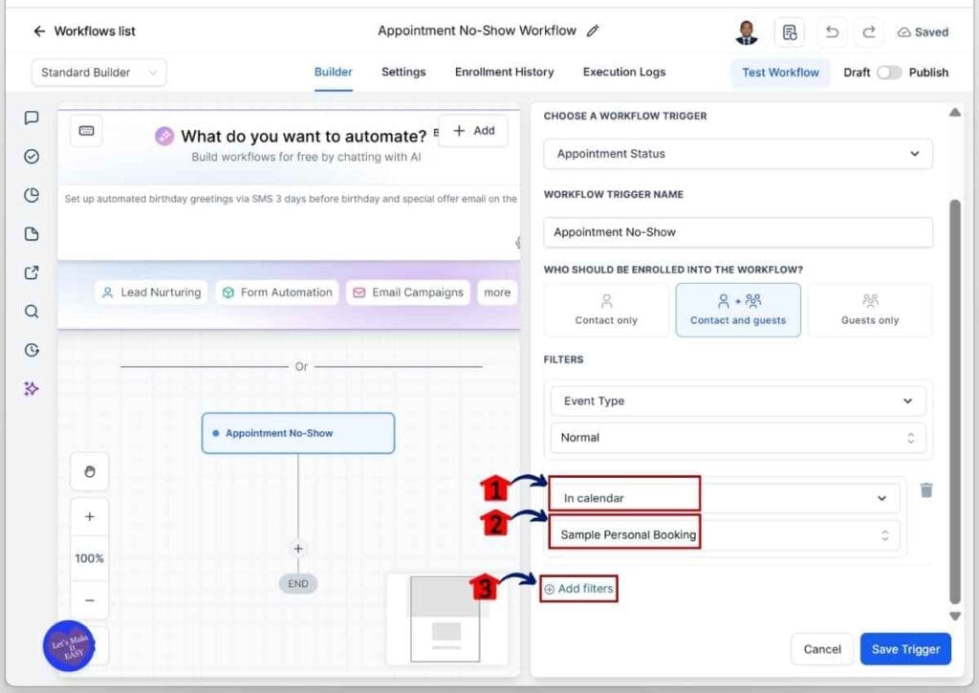The height and width of the screenshot is (693, 979).
Task: Open In calendar filter dropdown
Action: [725, 498]
